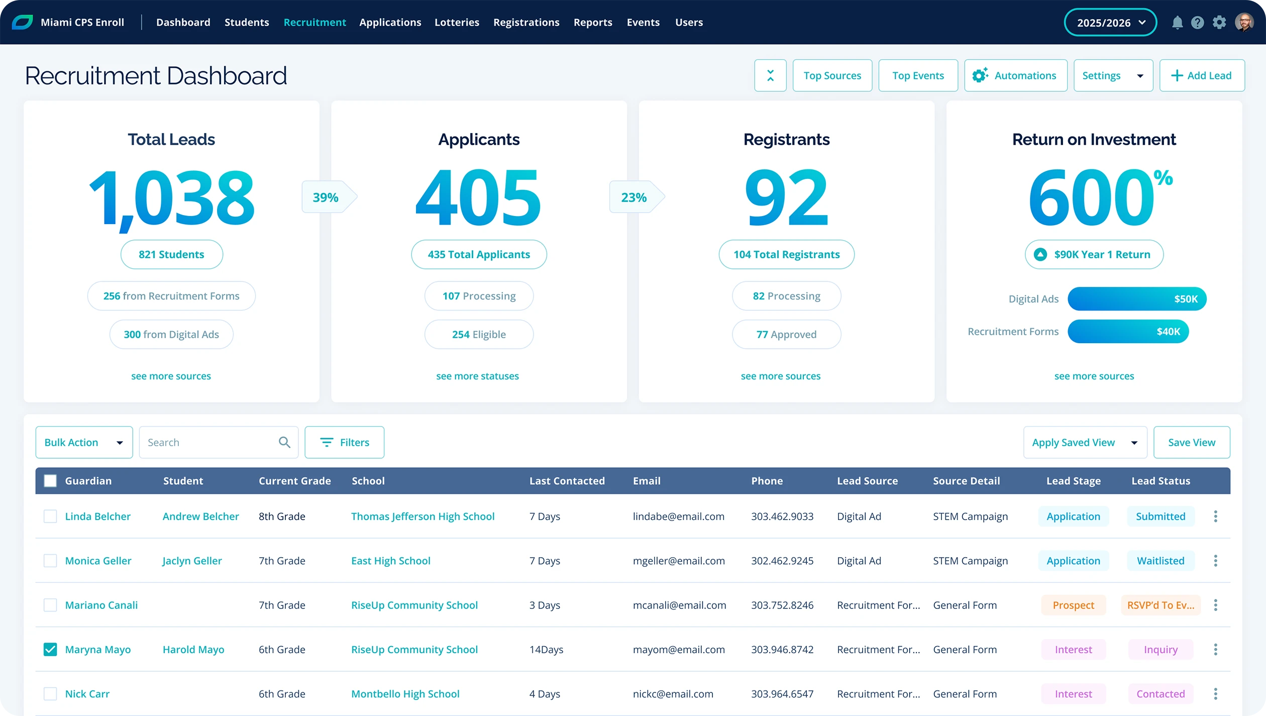This screenshot has height=716, width=1266.
Task: Select all rows with header checkbox
Action: pos(50,481)
